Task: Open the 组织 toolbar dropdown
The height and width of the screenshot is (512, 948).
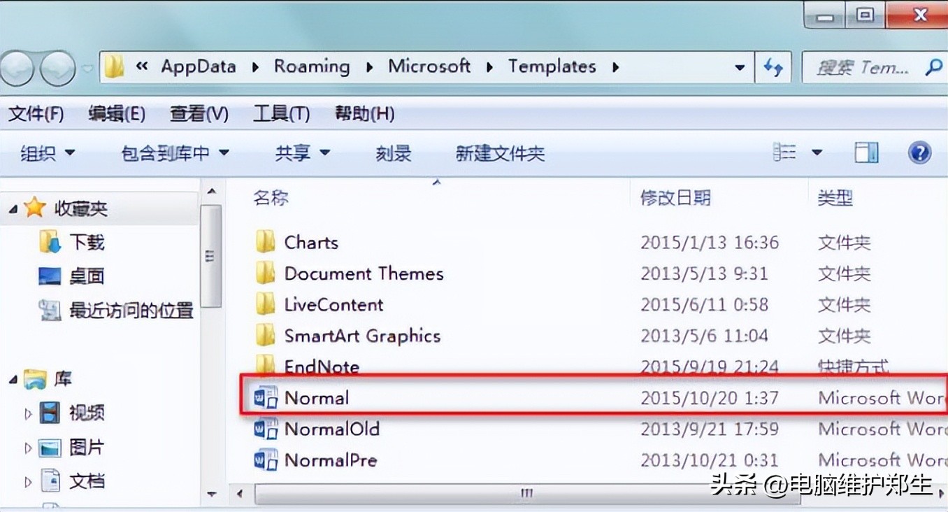Action: pyautogui.click(x=48, y=153)
